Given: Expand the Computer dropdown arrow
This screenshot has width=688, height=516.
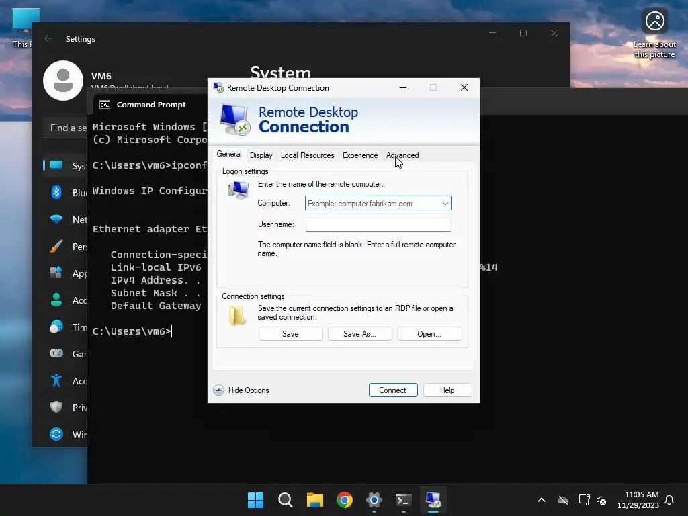Looking at the screenshot, I should pos(445,203).
